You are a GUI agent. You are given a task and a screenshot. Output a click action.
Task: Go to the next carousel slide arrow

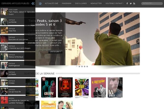pyautogui.click(x=138, y=41)
